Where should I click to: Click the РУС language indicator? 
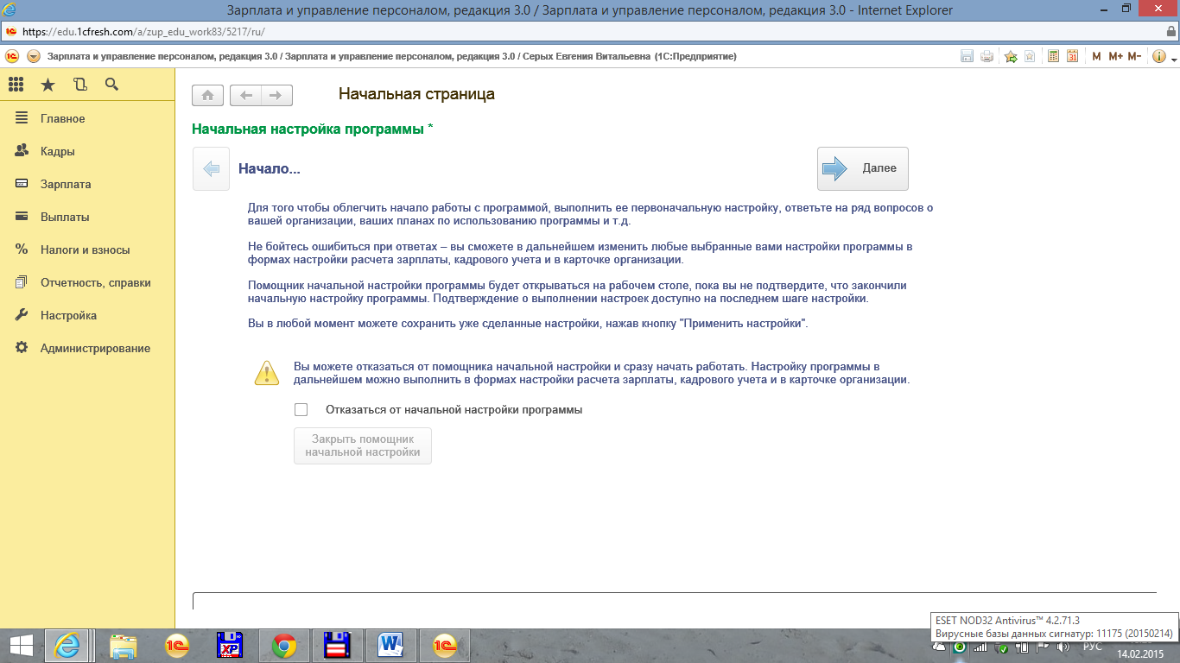[1093, 647]
